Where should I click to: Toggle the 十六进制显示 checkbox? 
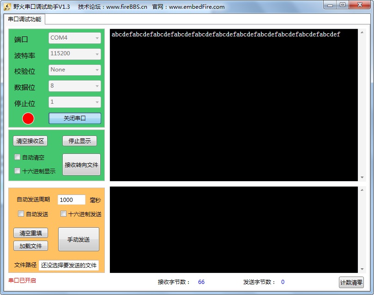click(17, 171)
